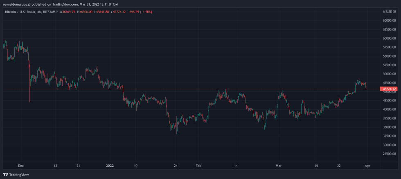Click the 55000.00 price axis label
Viewport: 401px width, 179px height.
(x=388, y=56)
